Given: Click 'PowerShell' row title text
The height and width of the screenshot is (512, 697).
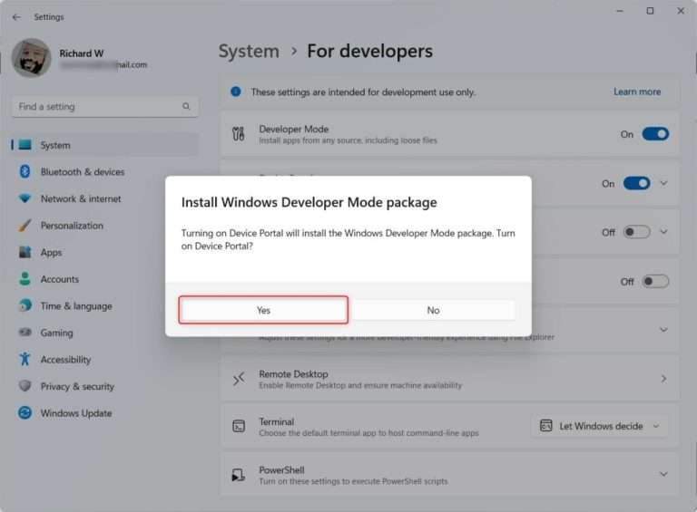Looking at the screenshot, I should [x=282, y=469].
